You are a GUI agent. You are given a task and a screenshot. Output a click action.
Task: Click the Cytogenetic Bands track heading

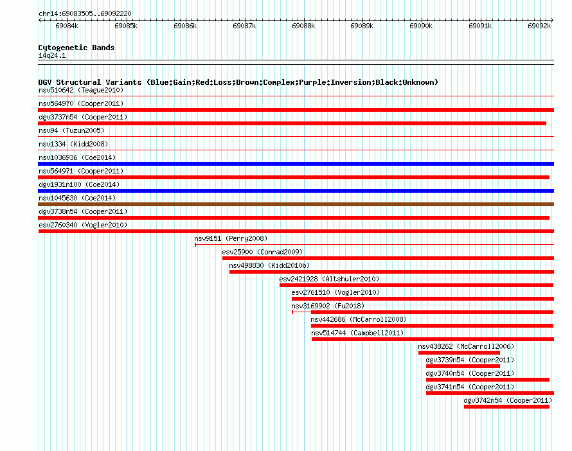[x=76, y=48]
